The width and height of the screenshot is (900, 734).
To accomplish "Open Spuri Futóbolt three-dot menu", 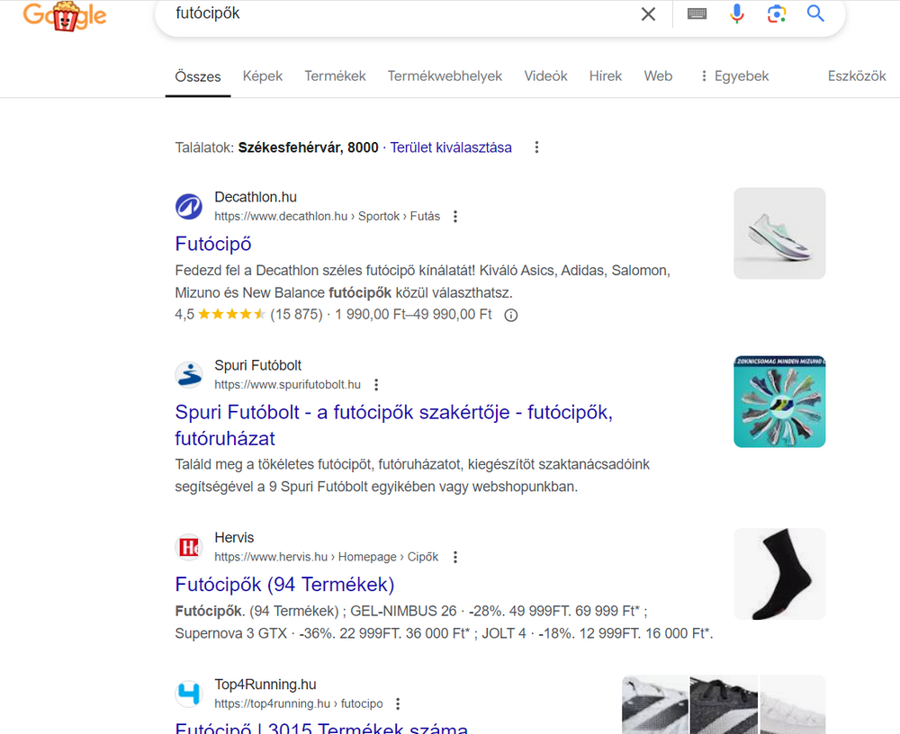I will coord(376,384).
